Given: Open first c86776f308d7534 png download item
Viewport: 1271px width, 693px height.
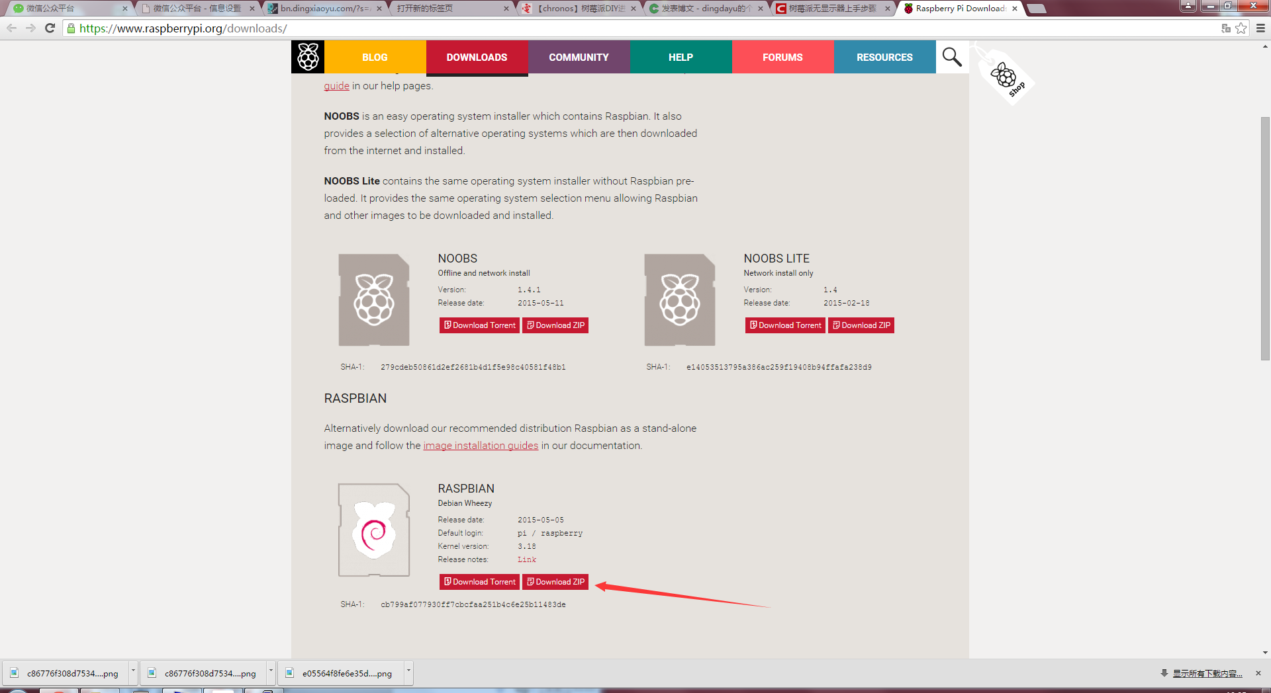Looking at the screenshot, I should (x=66, y=673).
